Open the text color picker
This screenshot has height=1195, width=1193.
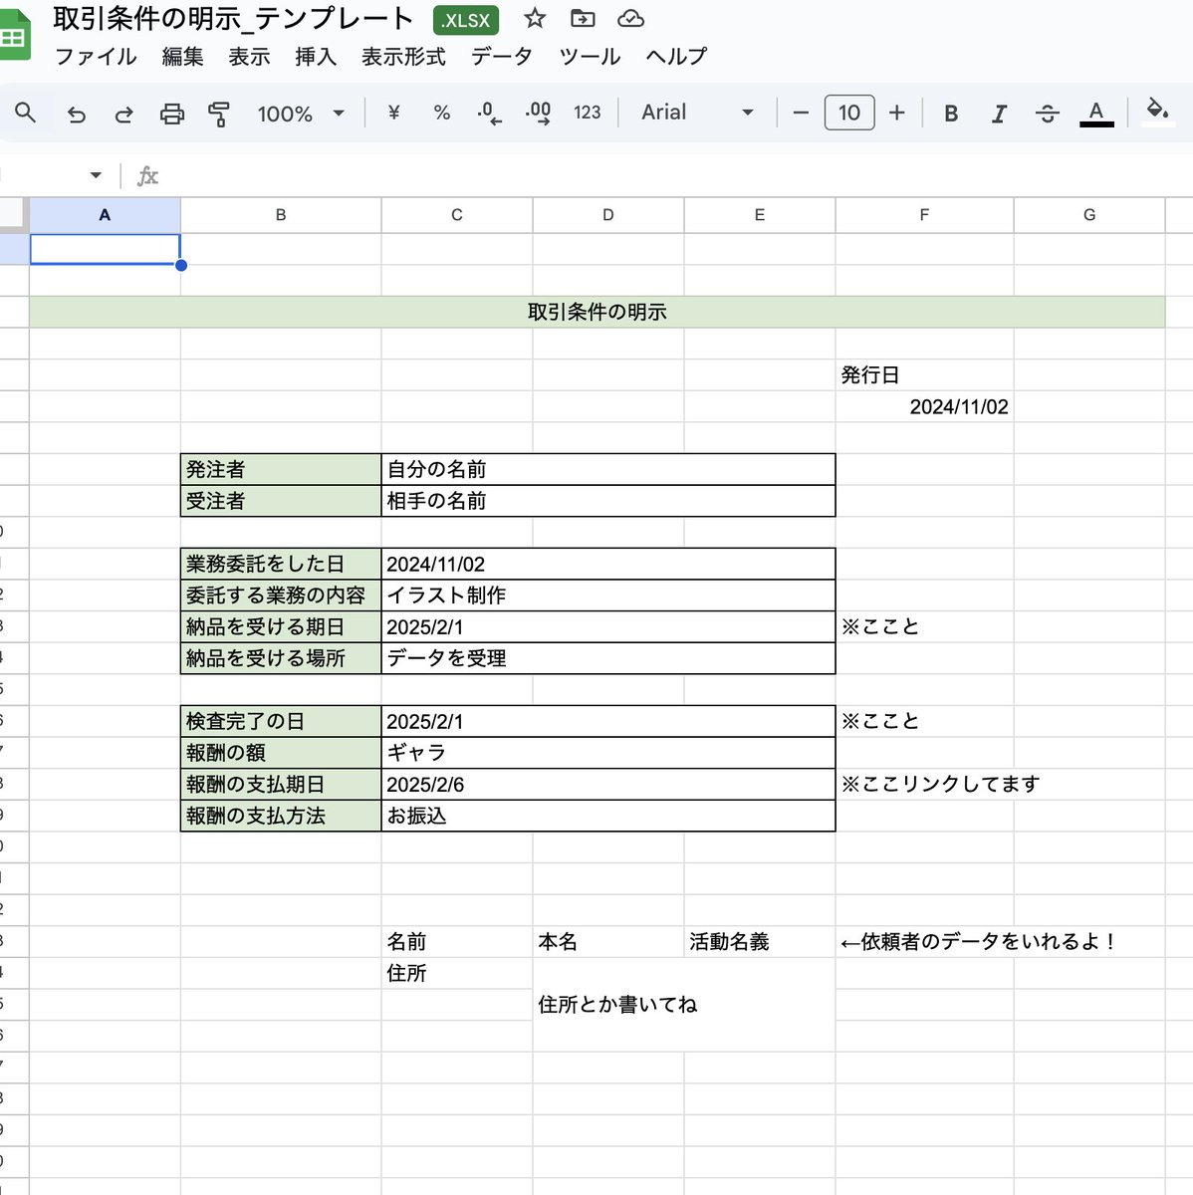tap(1095, 113)
